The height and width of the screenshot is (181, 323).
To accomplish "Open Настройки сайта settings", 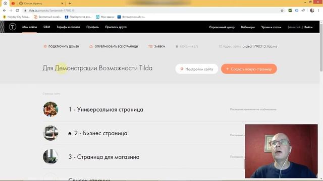I will coord(196,69).
